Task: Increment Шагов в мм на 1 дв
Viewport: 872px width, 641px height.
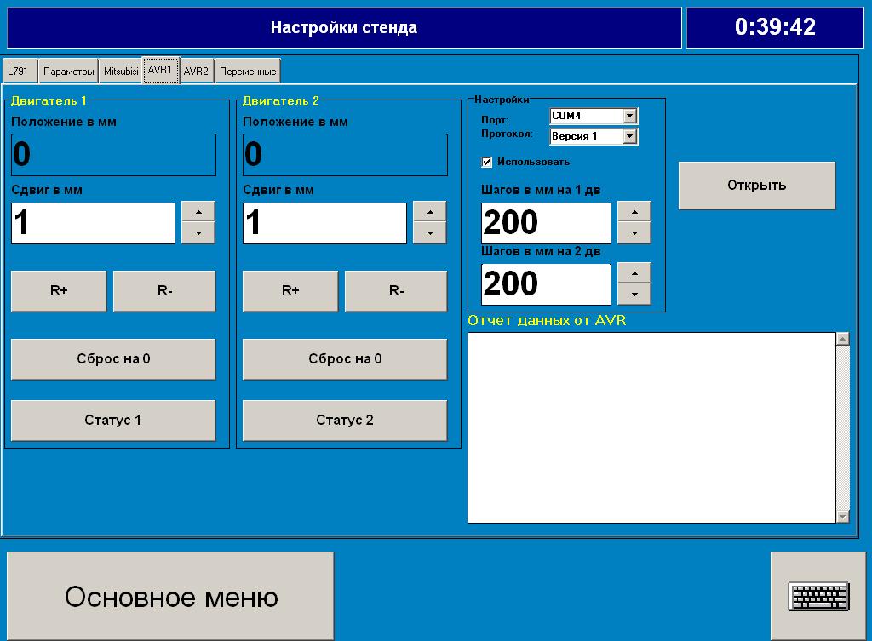Action: point(634,213)
